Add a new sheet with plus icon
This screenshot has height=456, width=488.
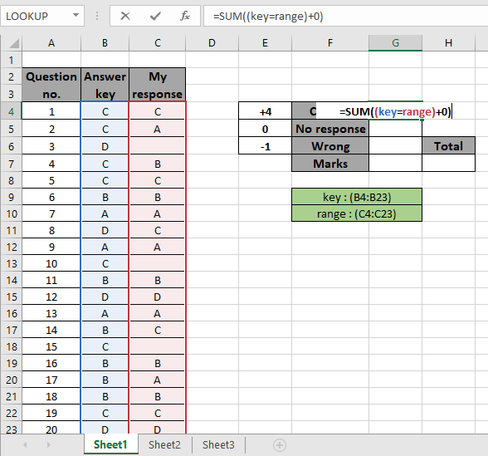pyautogui.click(x=279, y=445)
